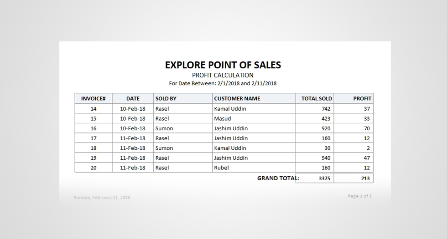
Task: Select customer Rubel cell
Action: (x=221, y=168)
